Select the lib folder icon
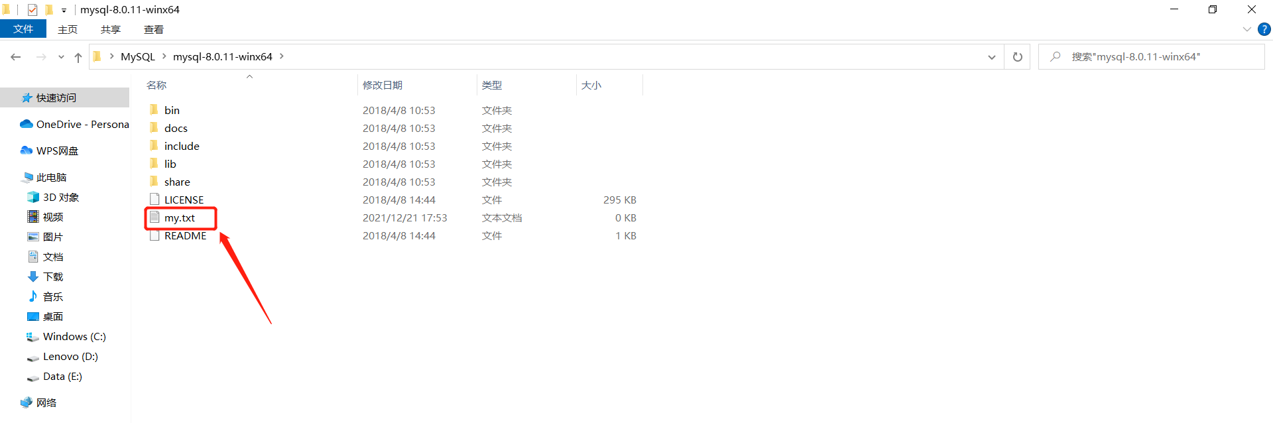 pyautogui.click(x=154, y=163)
